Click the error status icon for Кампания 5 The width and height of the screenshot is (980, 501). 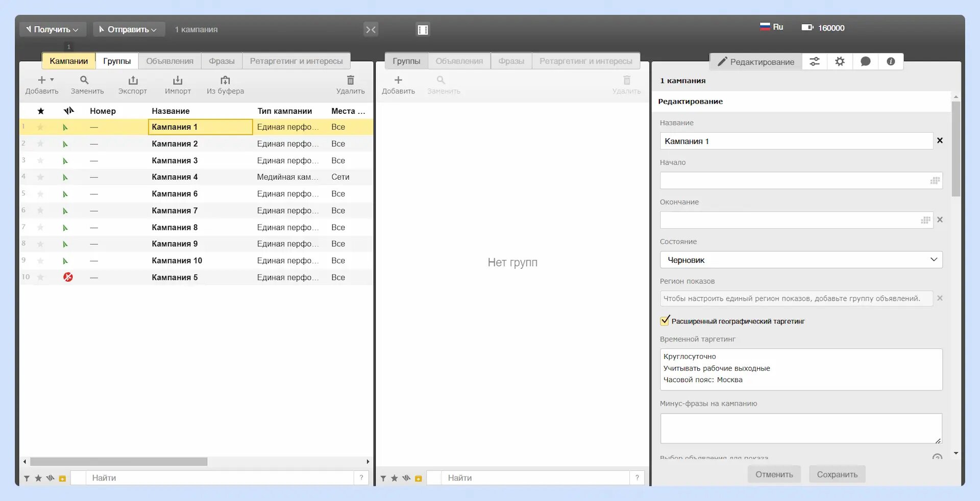[68, 277]
